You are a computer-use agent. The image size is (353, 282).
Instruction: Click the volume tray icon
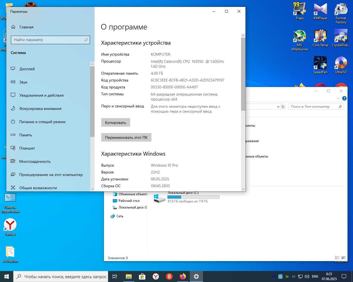coord(307,276)
